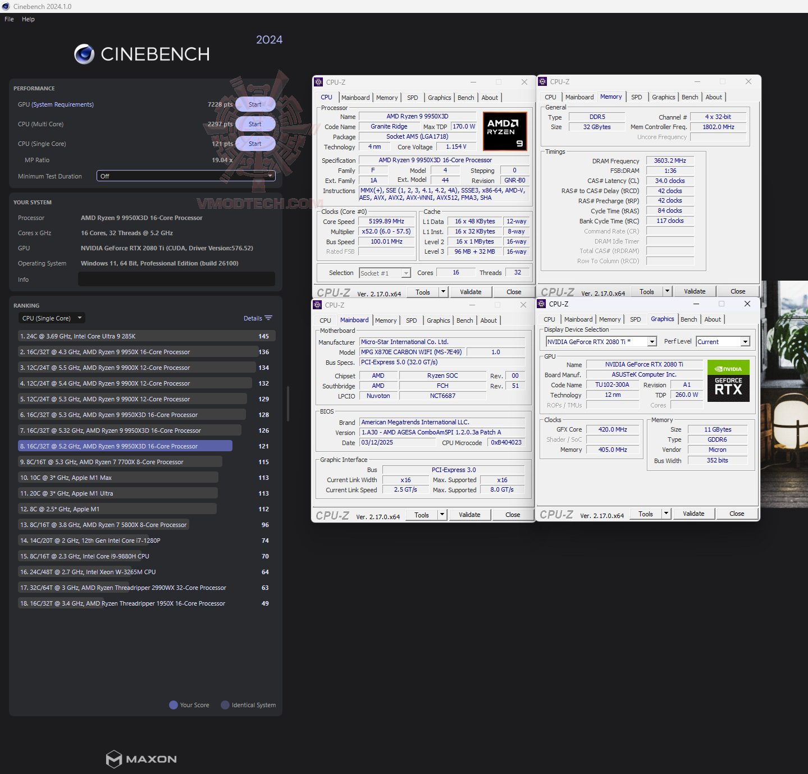The image size is (808, 774).
Task: Click the title bar icon of the CPU-Z processor window
Action: 318,82
